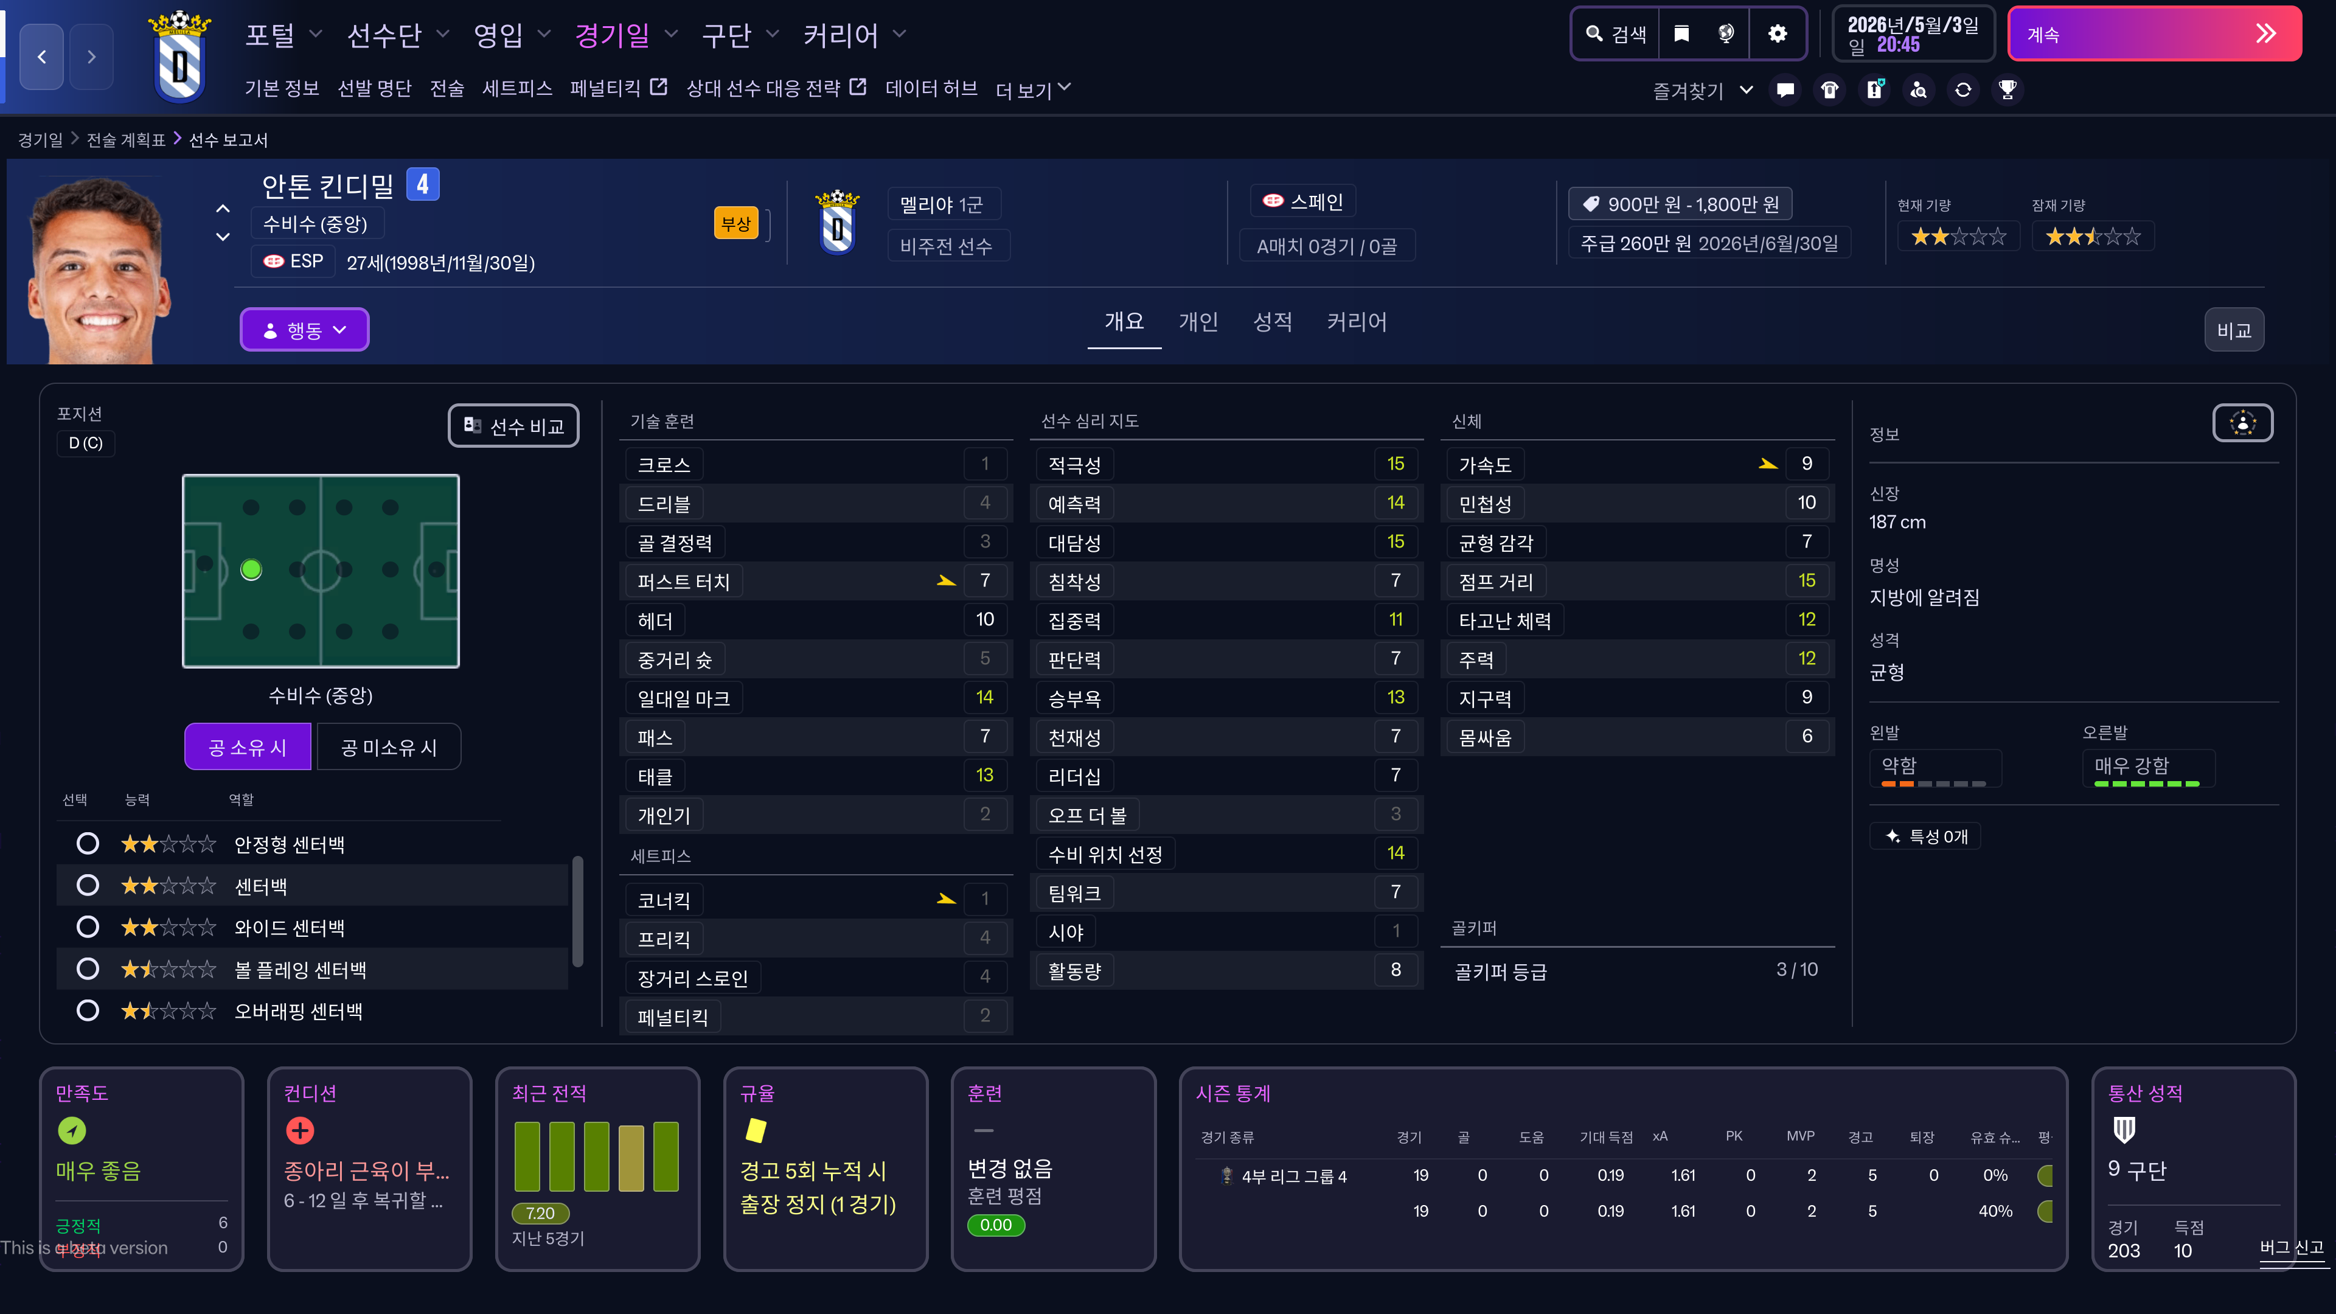Open the globe world icon
Image resolution: width=2336 pixels, height=1314 pixels.
pos(1726,35)
